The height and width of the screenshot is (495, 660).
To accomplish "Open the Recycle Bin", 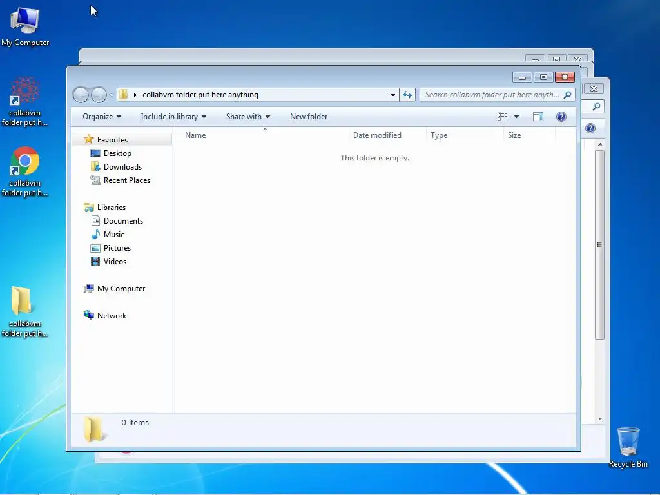I will 628,447.
